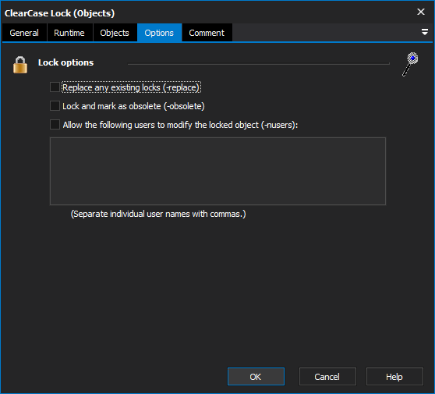Screen dimensions: 435x394
Task: Open Help for this action
Action: coord(394,377)
